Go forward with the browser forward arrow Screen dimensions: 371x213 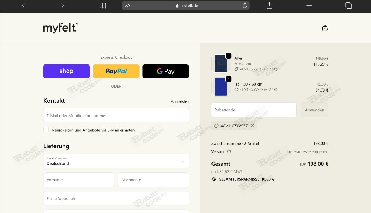tap(63, 5)
